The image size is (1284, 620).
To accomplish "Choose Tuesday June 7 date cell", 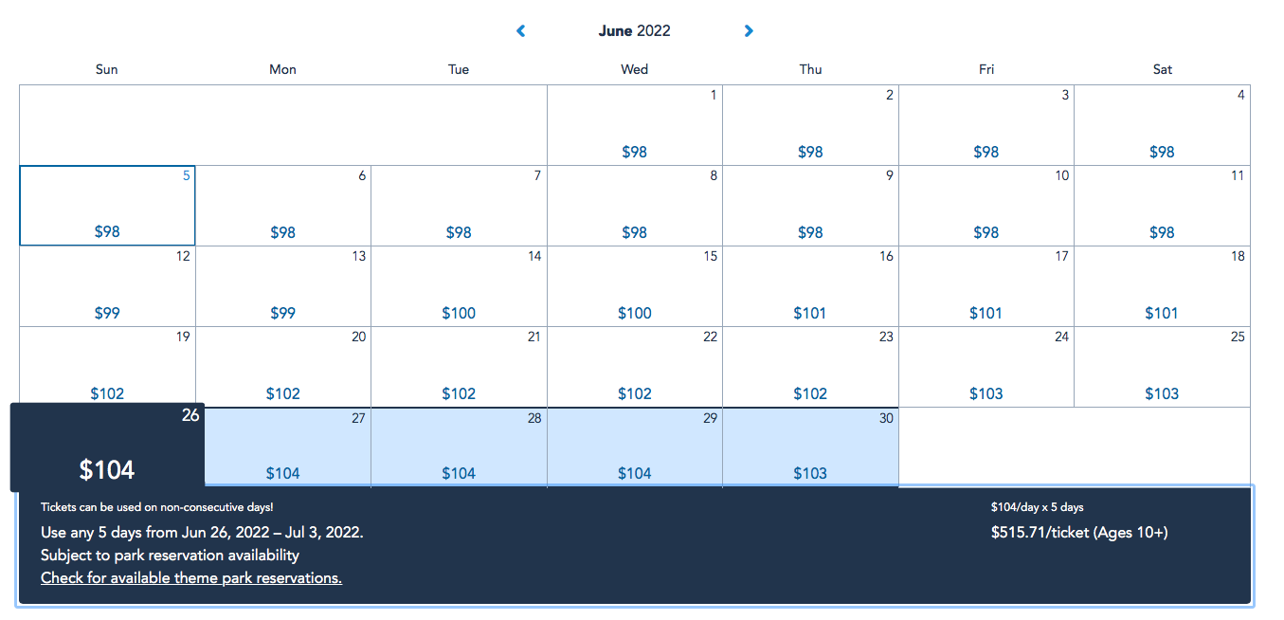I will [x=459, y=206].
